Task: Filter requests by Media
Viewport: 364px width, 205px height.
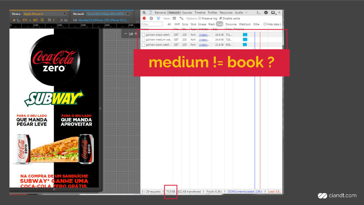Action: pyautogui.click(x=212, y=24)
